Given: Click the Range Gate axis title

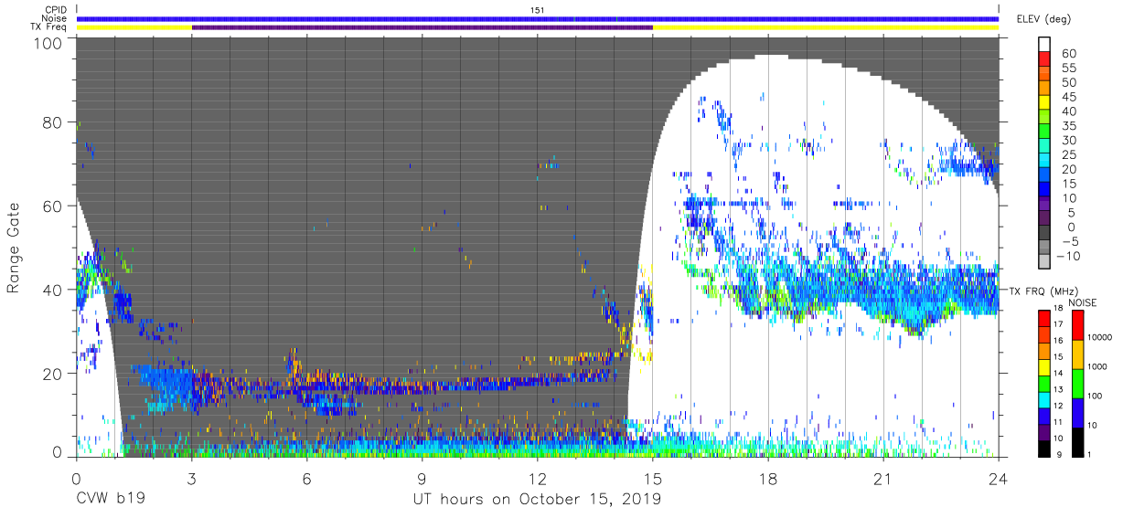Looking at the screenshot, I should (14, 249).
